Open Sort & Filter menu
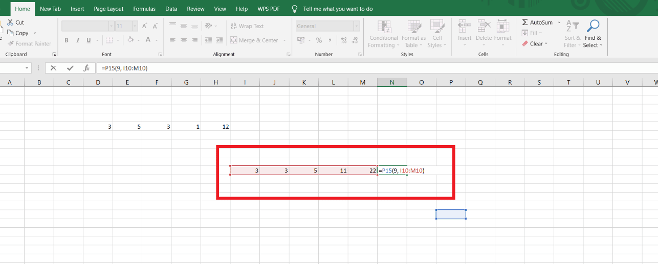The image size is (658, 264). (573, 34)
